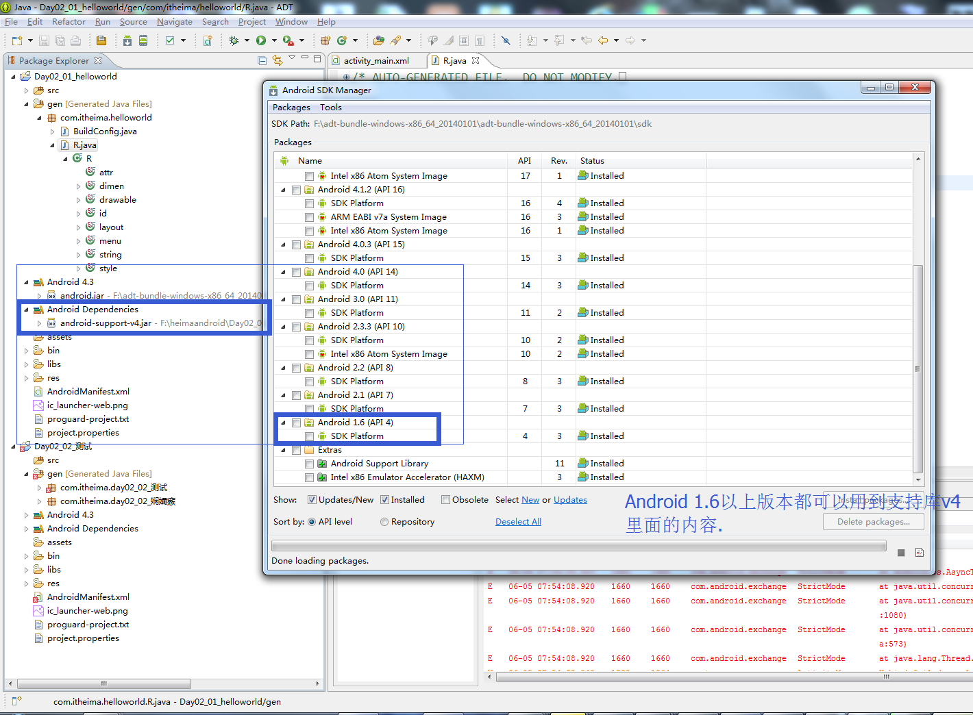The height and width of the screenshot is (715, 973).
Task: Click the SDK Manager loading progress bar
Action: [x=579, y=546]
